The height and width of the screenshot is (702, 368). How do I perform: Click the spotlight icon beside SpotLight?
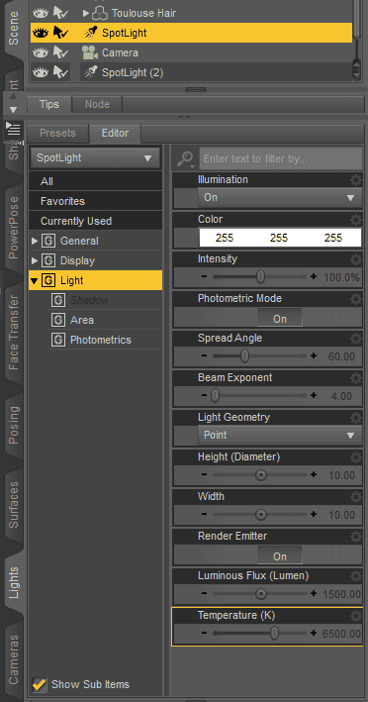click(91, 33)
